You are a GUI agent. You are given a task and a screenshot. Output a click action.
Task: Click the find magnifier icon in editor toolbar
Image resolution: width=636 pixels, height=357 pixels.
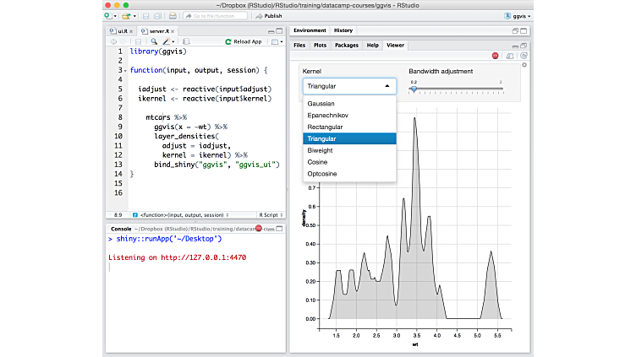154,41
